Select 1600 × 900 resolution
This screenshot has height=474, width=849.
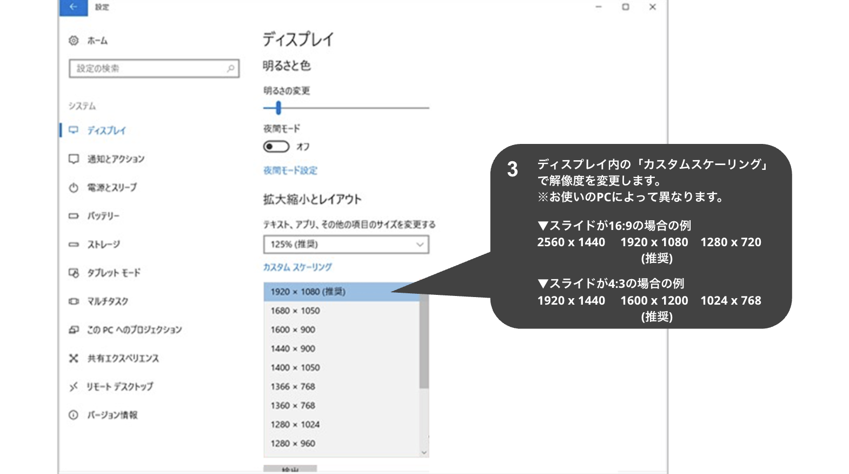[x=342, y=330]
